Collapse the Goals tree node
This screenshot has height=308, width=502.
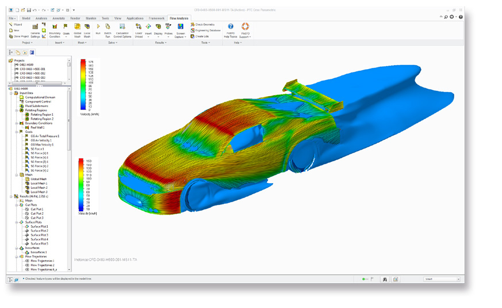(17, 132)
